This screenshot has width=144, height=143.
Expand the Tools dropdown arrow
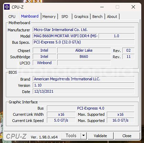click(x=84, y=136)
